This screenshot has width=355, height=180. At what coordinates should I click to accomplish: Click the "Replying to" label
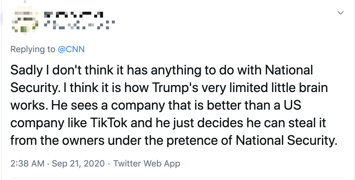(x=33, y=49)
